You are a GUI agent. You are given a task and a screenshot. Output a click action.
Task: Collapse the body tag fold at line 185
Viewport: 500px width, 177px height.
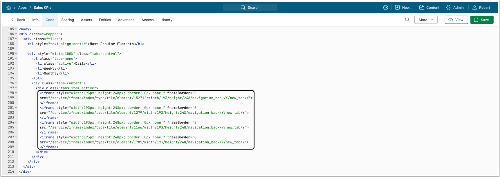pyautogui.click(x=16, y=29)
